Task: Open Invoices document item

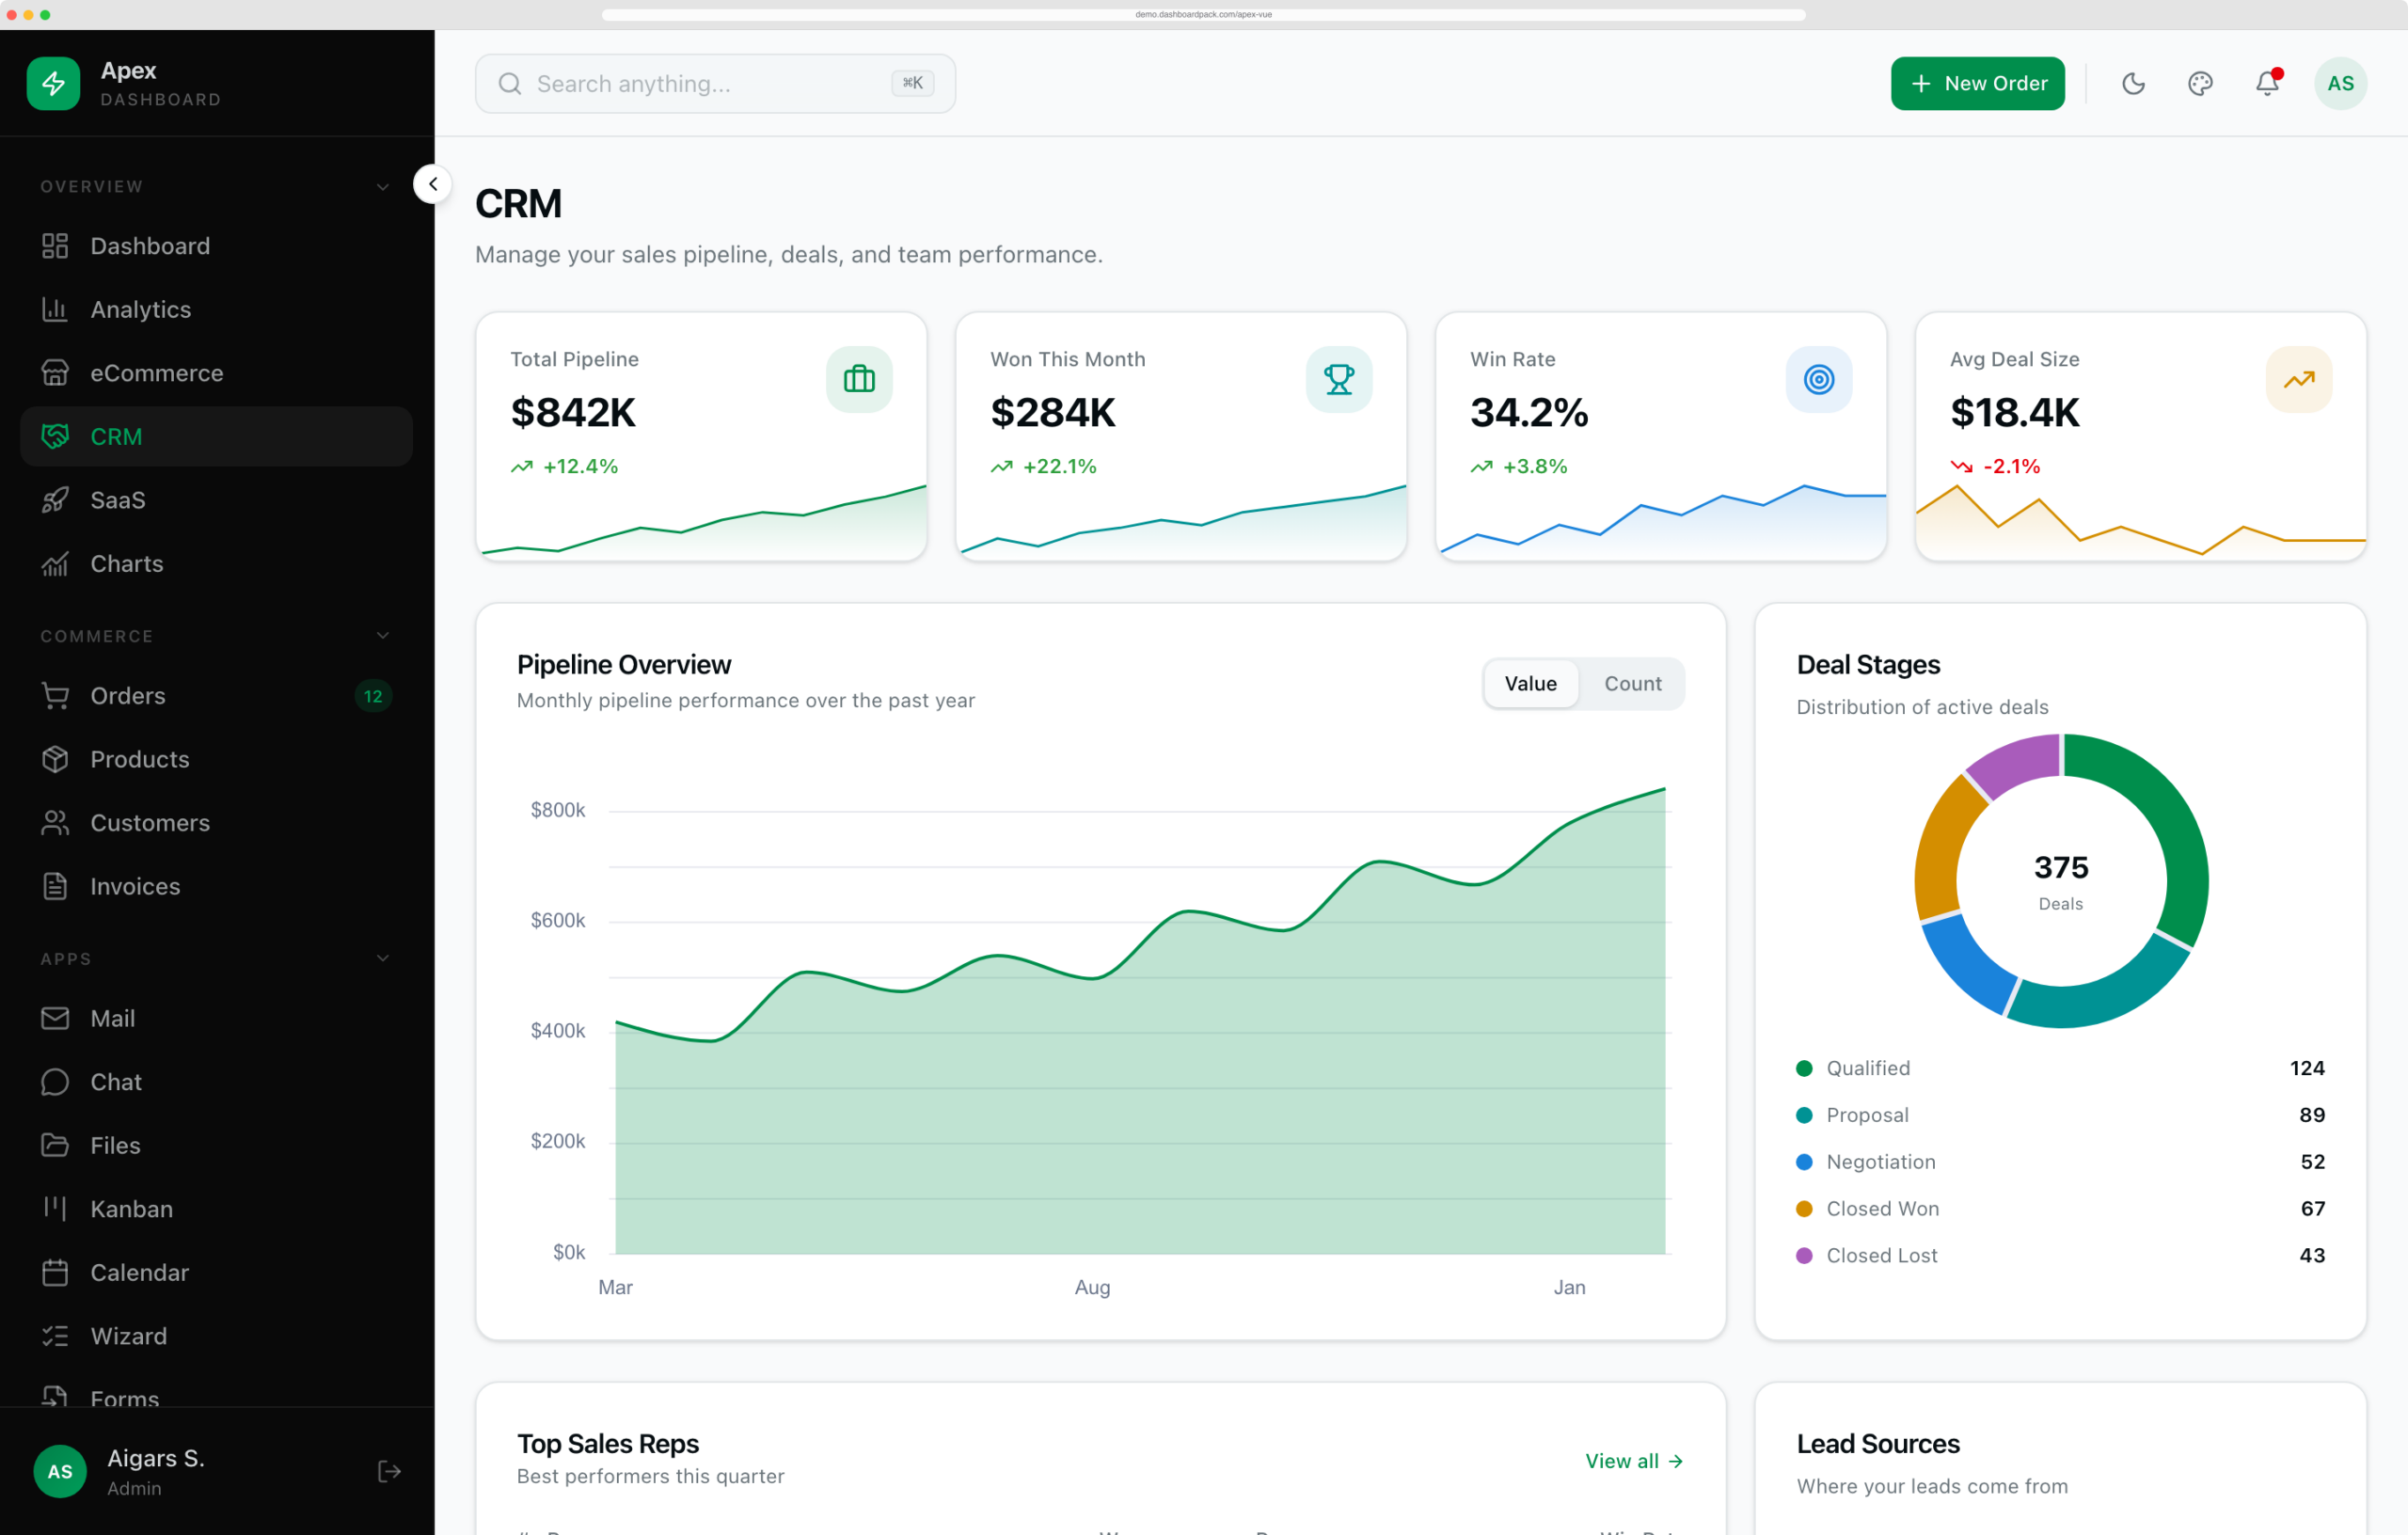Action: [216, 886]
